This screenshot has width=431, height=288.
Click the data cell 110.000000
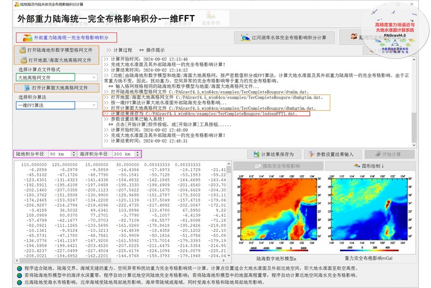pyautogui.click(x=34, y=165)
